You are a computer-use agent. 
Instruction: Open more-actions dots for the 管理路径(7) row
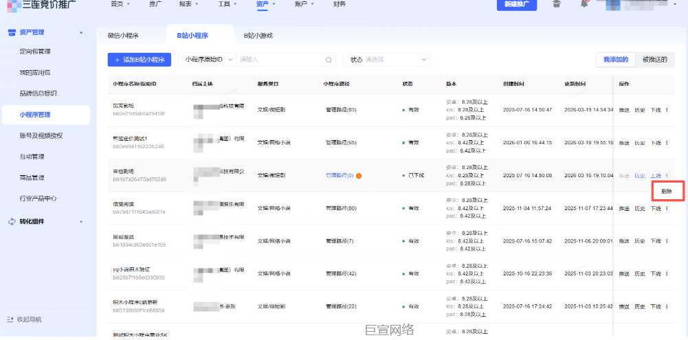click(667, 241)
